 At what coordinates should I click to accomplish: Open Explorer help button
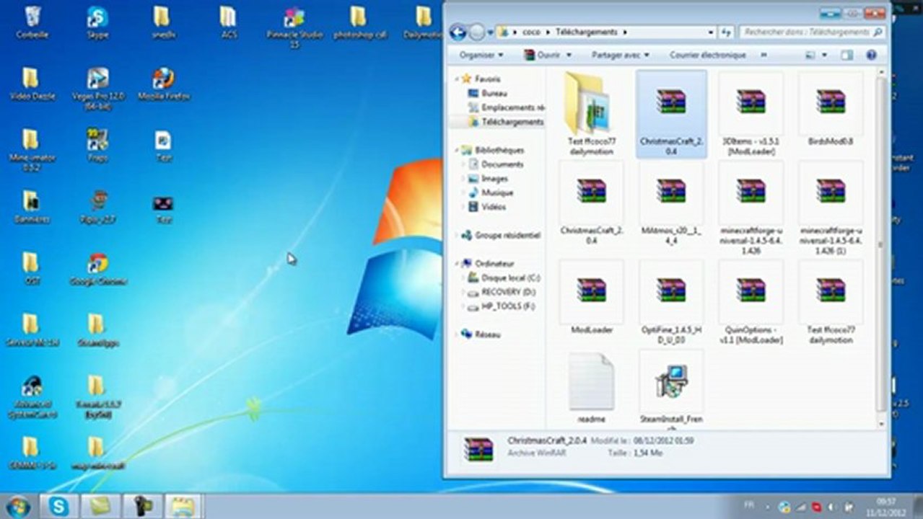pos(871,55)
